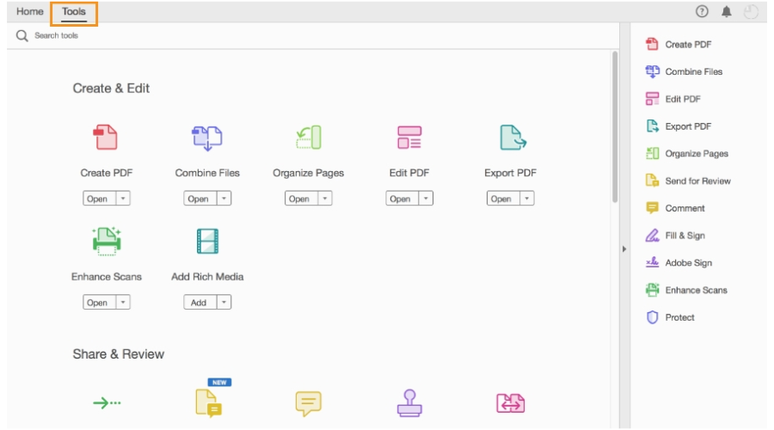Open Enhance Scans from right sidebar
Image resolution: width=774 pixels, height=430 pixels.
pos(686,290)
